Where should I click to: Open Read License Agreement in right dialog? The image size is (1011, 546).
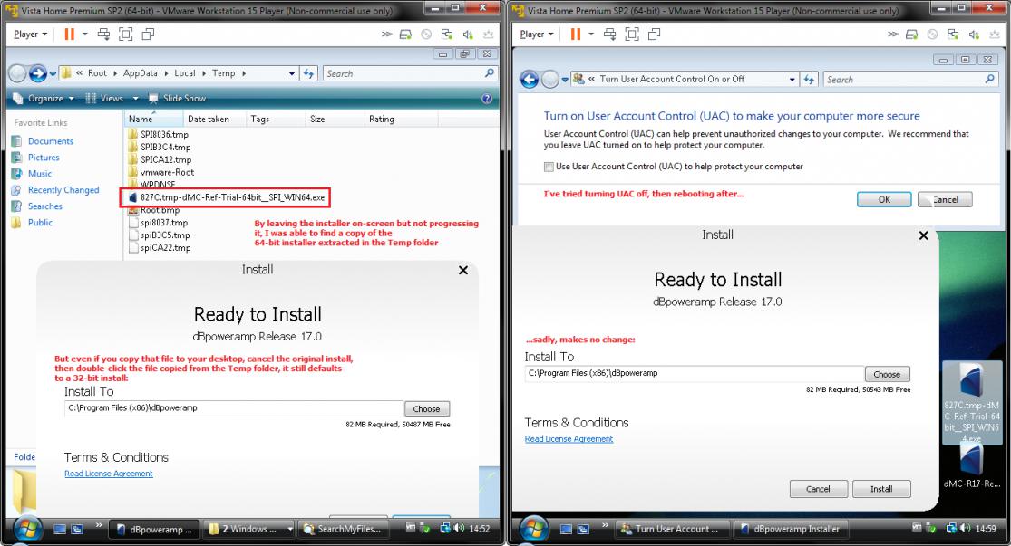pos(569,439)
